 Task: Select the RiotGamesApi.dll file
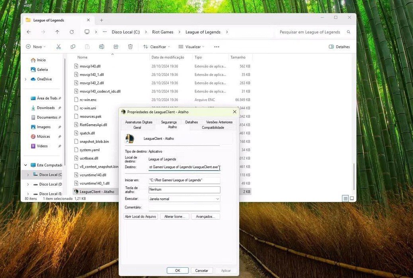tap(94, 125)
